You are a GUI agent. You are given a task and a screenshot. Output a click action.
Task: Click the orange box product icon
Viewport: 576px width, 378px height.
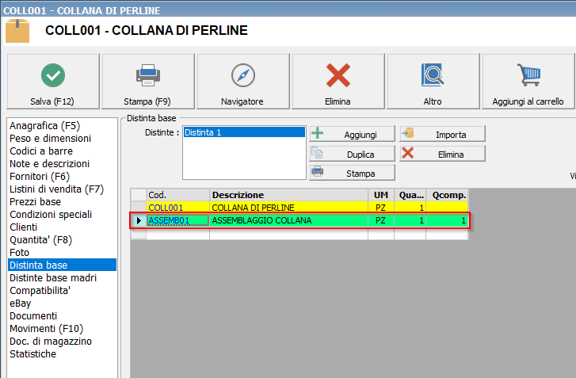pyautogui.click(x=17, y=30)
